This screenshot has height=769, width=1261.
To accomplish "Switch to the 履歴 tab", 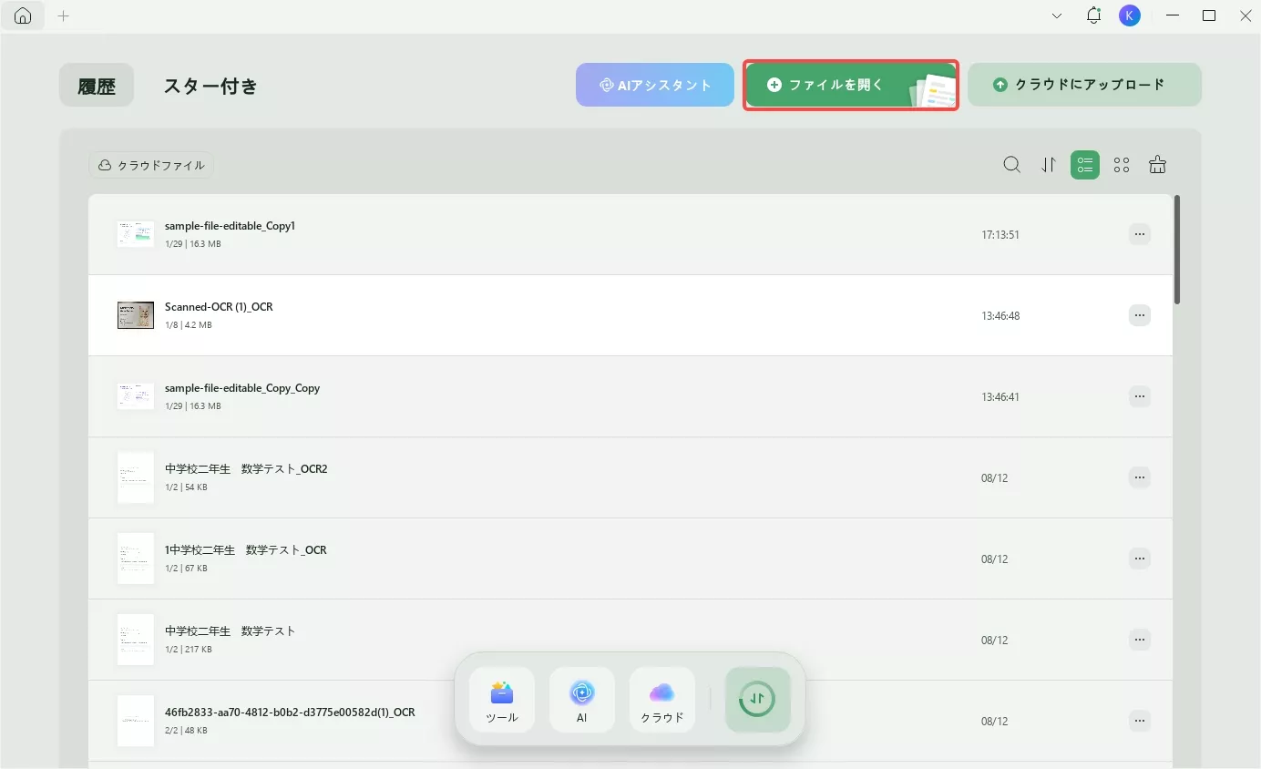I will click(97, 86).
